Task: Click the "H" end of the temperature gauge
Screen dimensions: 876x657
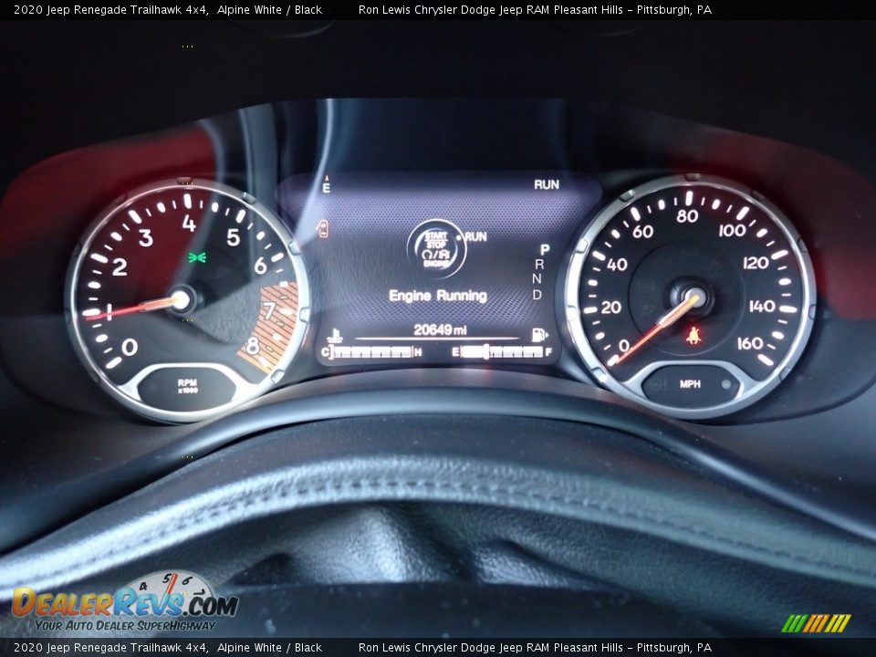Action: coord(418,352)
